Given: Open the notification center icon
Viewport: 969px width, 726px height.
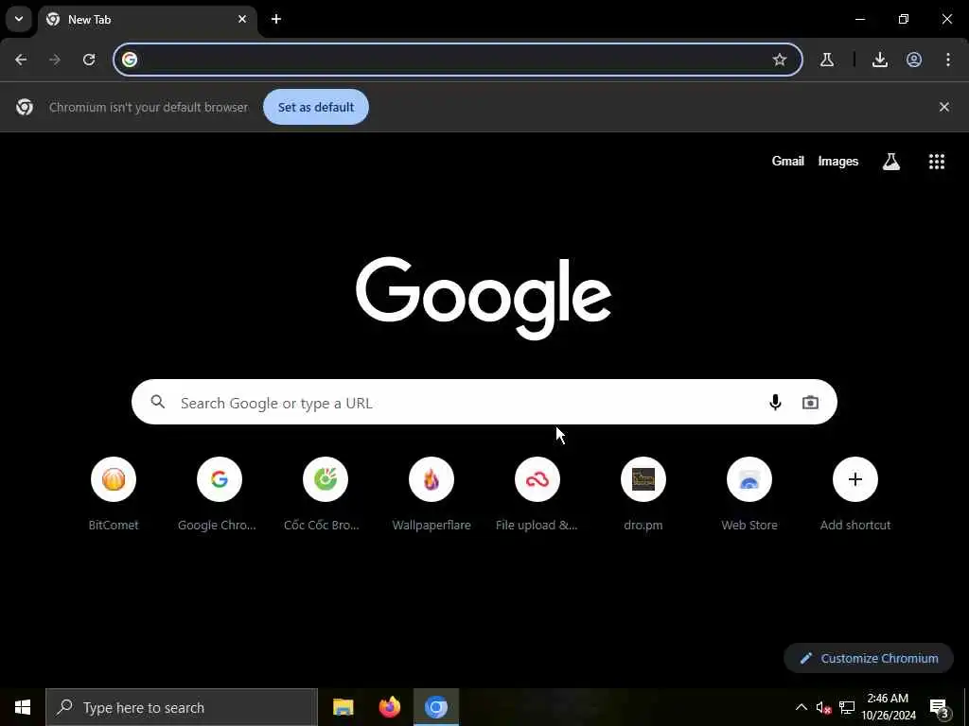Looking at the screenshot, I should coord(939,708).
